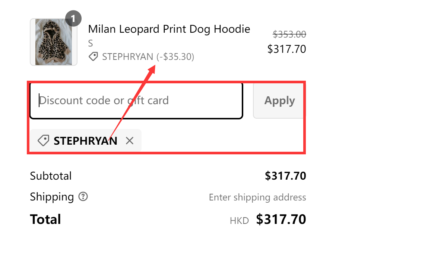Click the shipping help question mark icon
434x257 pixels.
pyautogui.click(x=83, y=197)
